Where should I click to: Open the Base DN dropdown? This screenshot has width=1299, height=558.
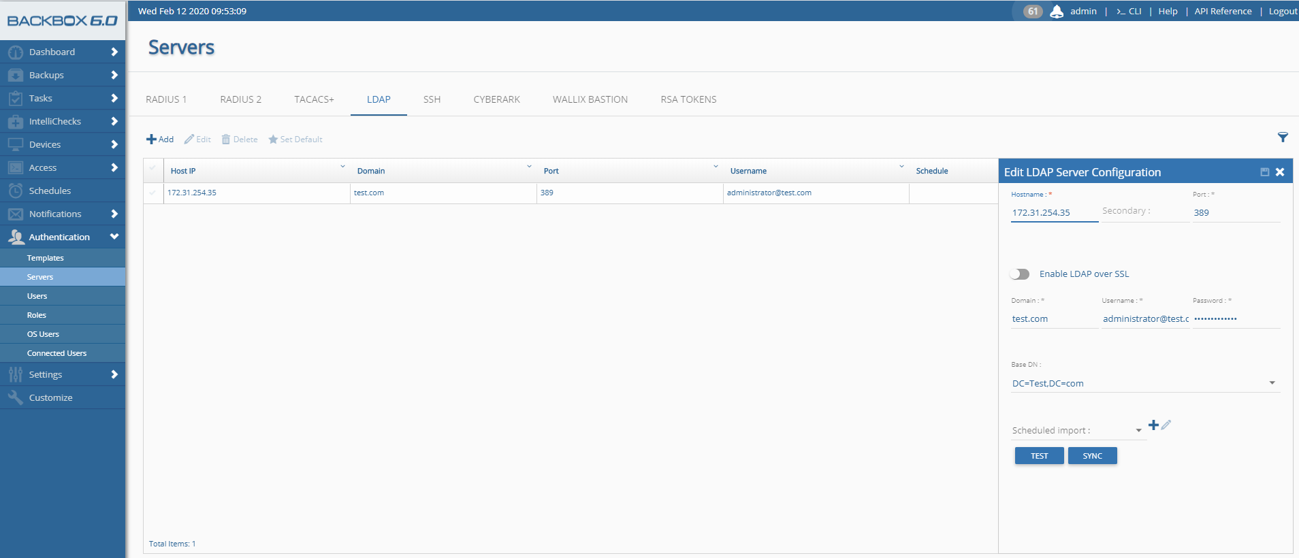point(1272,383)
